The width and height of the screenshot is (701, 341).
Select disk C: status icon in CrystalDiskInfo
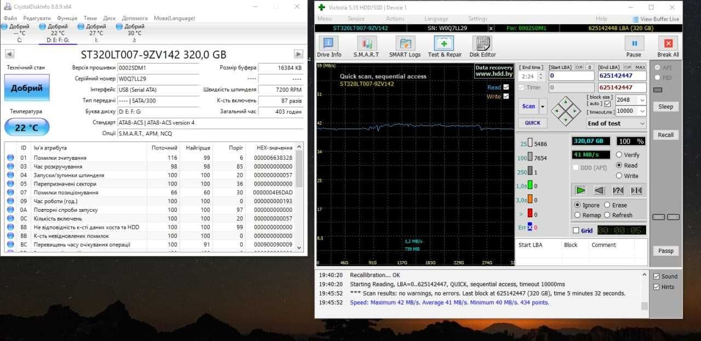point(5,26)
